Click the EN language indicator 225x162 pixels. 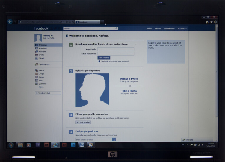183,145
